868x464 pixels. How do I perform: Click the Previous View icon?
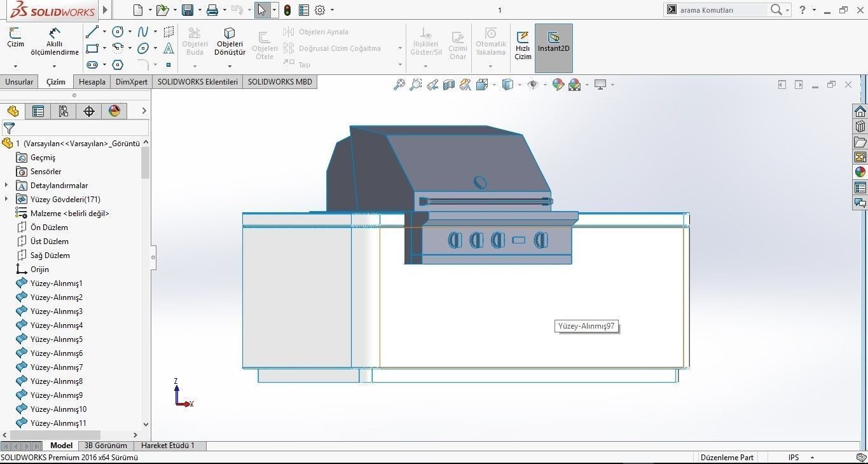coord(432,85)
